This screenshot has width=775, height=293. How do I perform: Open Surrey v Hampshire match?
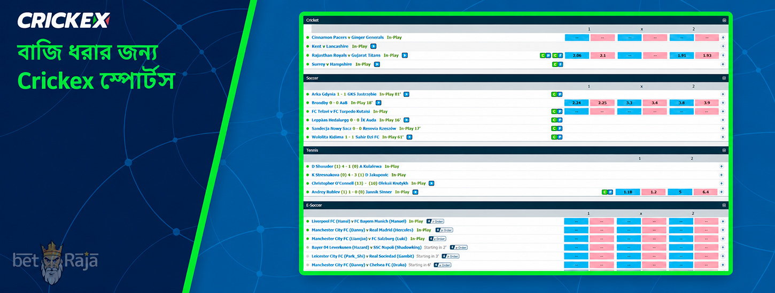coord(331,64)
